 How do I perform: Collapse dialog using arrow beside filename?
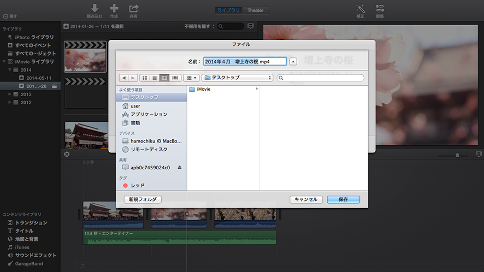point(293,62)
